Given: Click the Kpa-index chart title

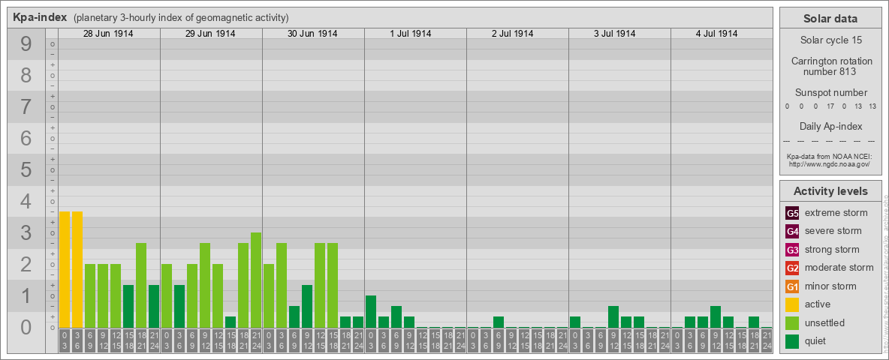Looking at the screenshot, I should pyautogui.click(x=41, y=17).
